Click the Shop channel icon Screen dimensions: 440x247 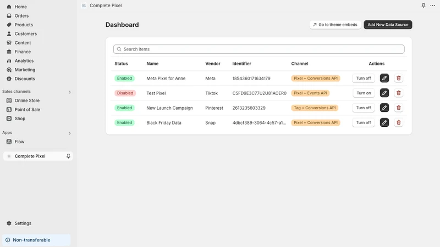tap(9, 119)
